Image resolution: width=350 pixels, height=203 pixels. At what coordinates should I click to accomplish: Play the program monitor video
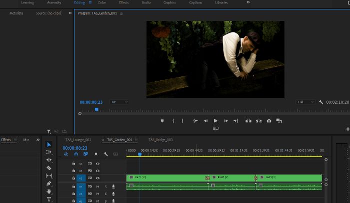(215, 121)
